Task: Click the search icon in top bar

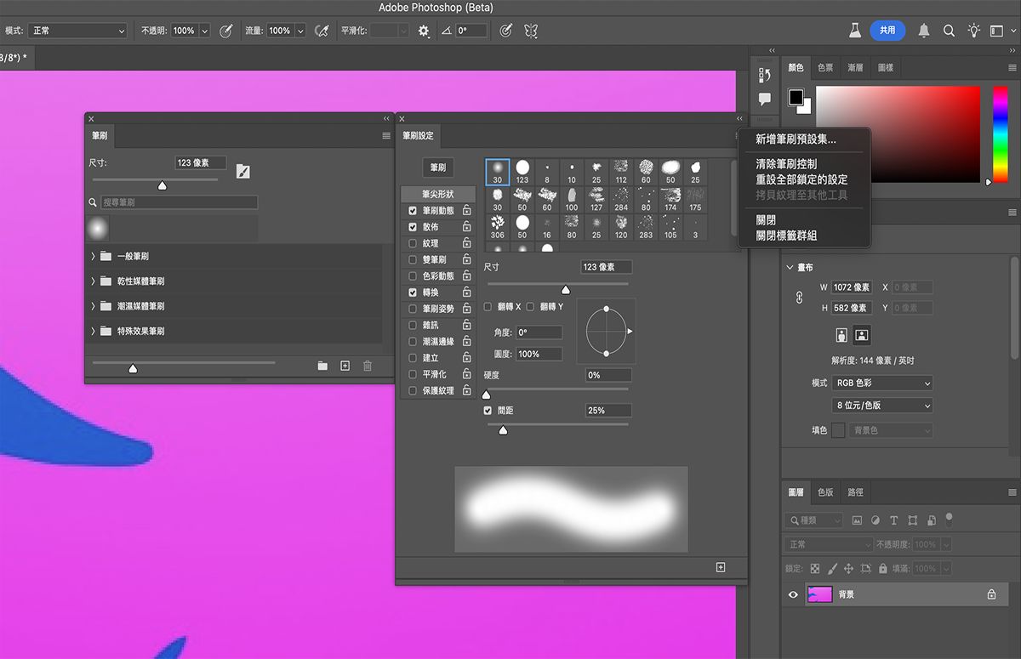Action: coord(949,31)
